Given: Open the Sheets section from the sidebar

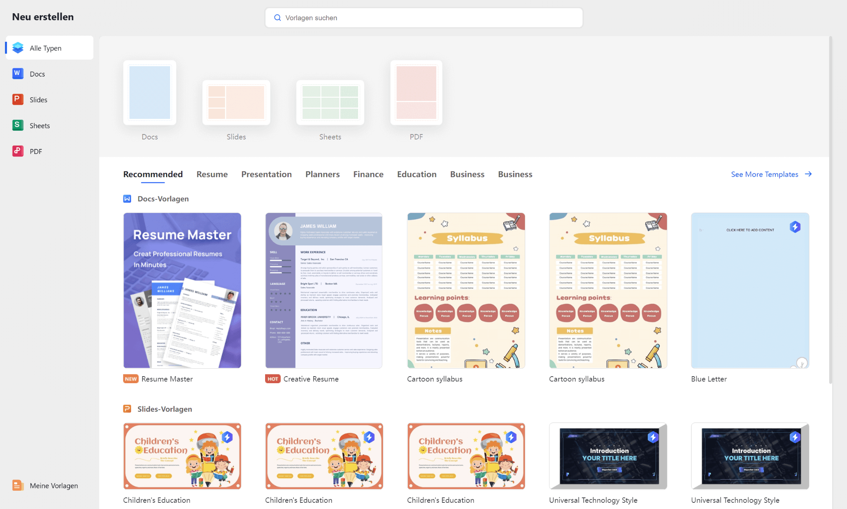Looking at the screenshot, I should coord(40,125).
